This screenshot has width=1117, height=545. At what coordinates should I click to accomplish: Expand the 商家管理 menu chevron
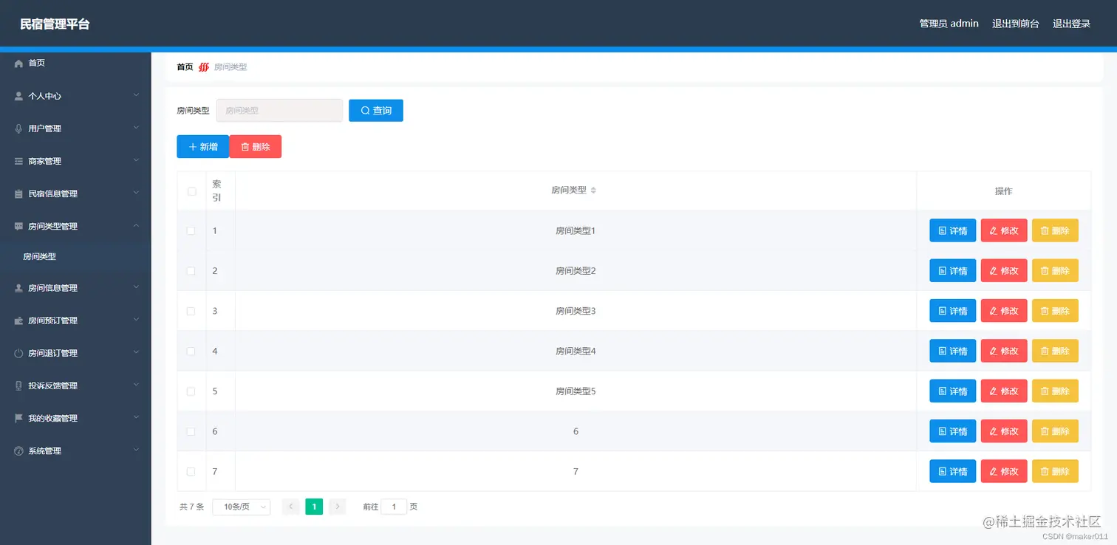[136, 160]
